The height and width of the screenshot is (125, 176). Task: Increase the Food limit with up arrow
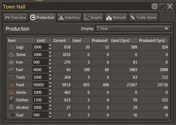click(x=50, y=83)
